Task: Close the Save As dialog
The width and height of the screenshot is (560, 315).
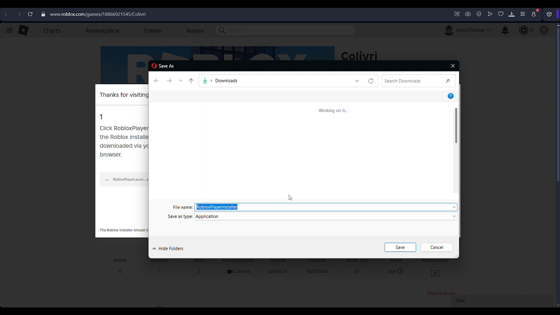Action: [453, 66]
